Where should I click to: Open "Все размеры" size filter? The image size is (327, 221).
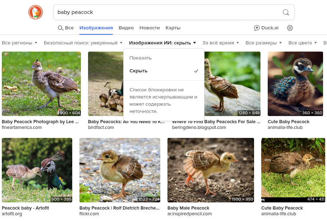[x=263, y=43]
